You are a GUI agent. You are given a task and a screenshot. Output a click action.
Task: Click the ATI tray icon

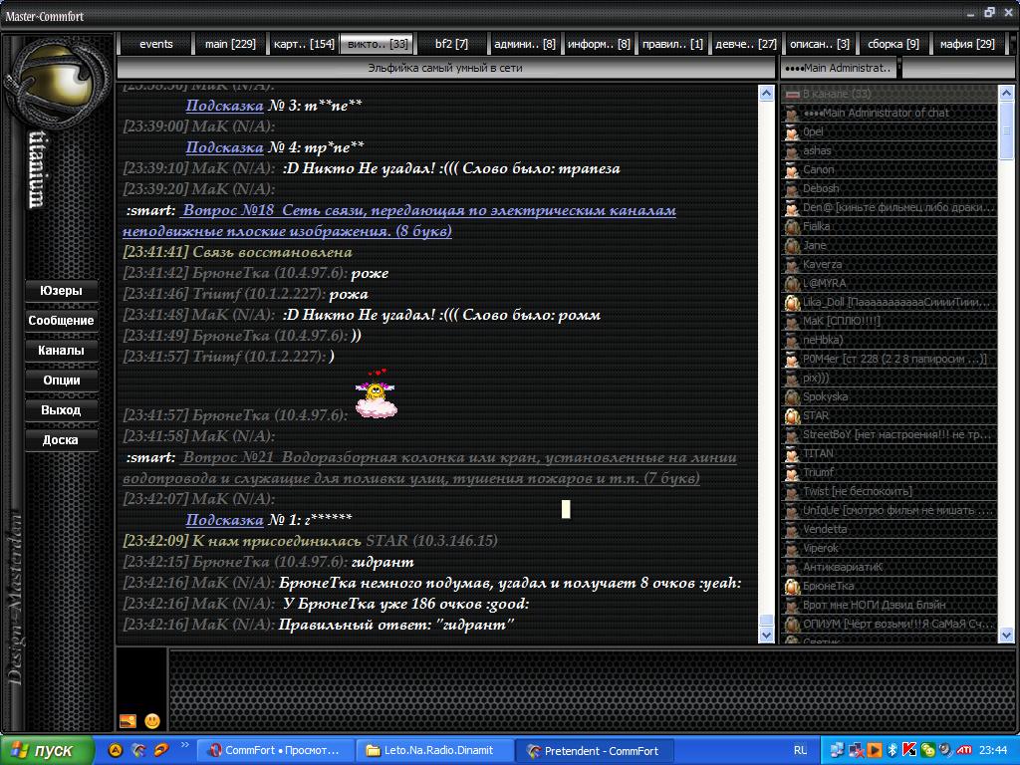coord(964,750)
